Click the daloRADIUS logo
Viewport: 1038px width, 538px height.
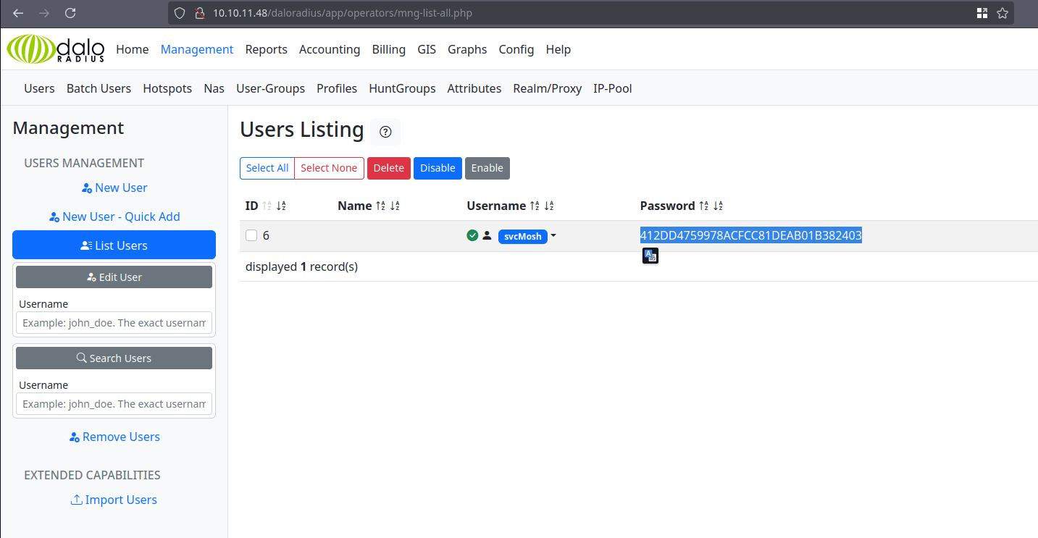coord(56,49)
